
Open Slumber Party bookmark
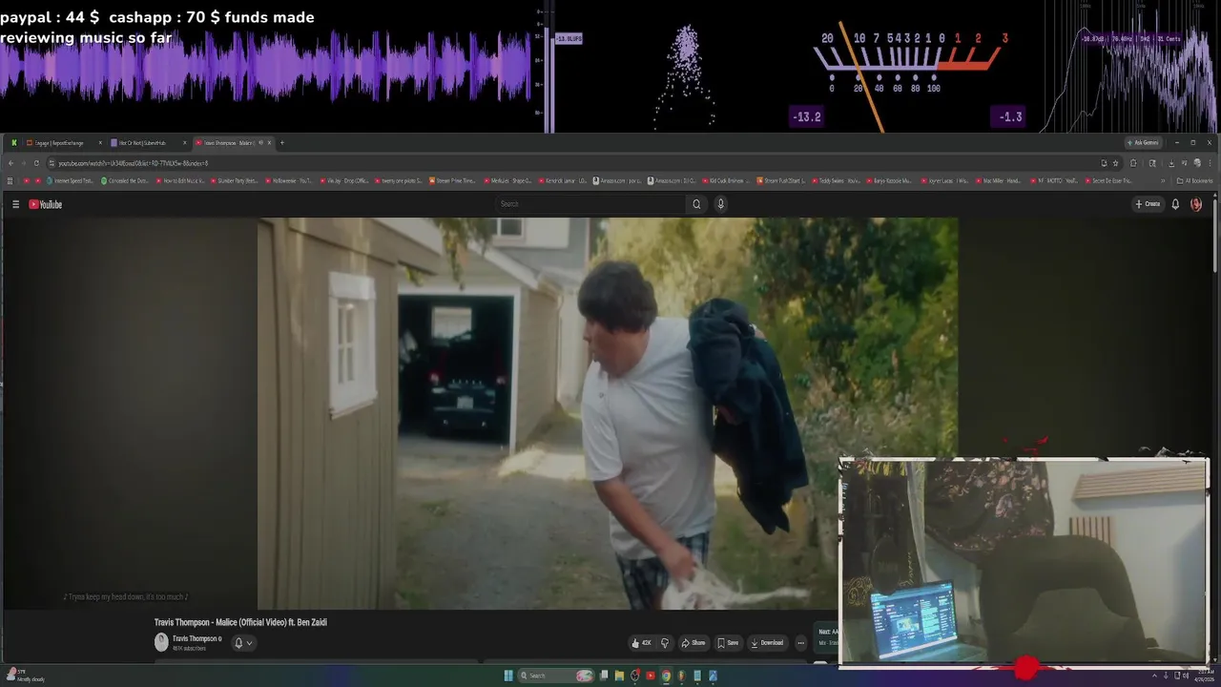[234, 180]
